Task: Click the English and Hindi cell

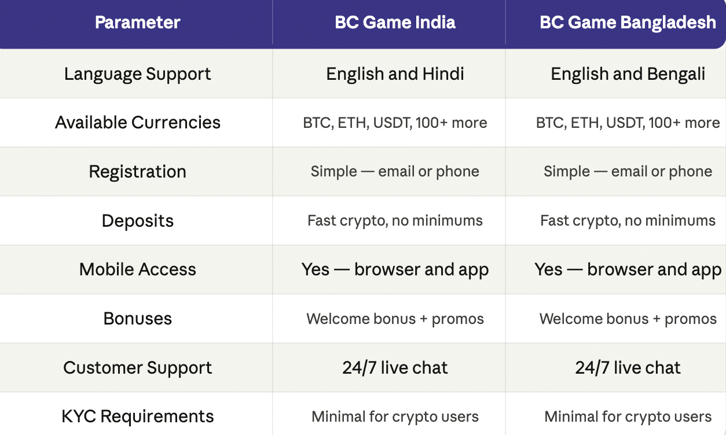Action: [x=395, y=74]
